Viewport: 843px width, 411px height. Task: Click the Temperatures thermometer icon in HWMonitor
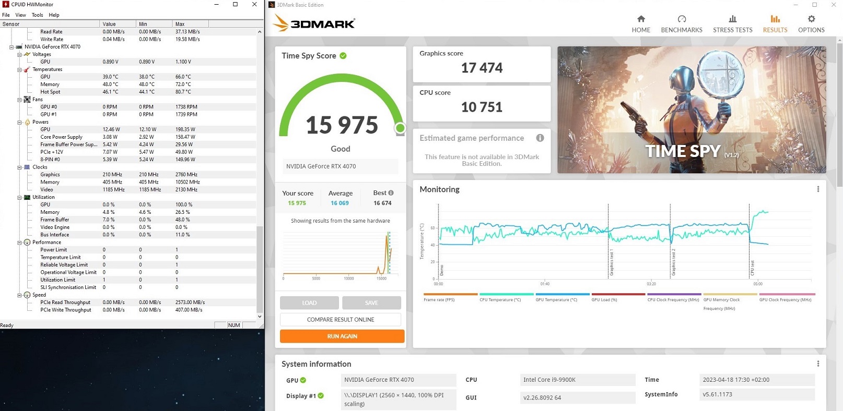coord(27,69)
